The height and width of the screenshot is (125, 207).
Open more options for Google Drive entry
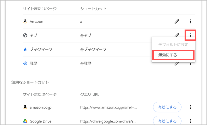190,121
